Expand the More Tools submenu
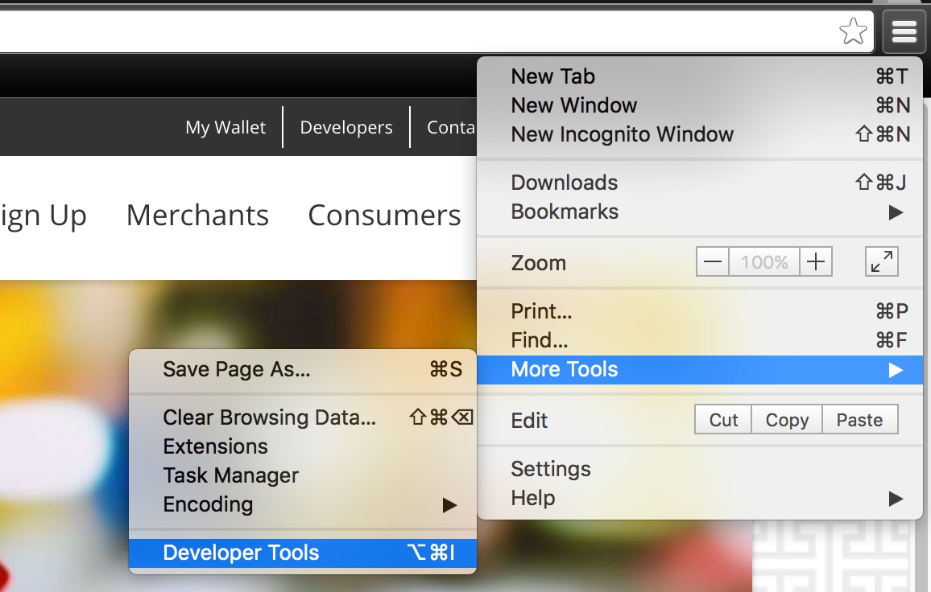Image resolution: width=931 pixels, height=592 pixels. pyautogui.click(x=700, y=369)
